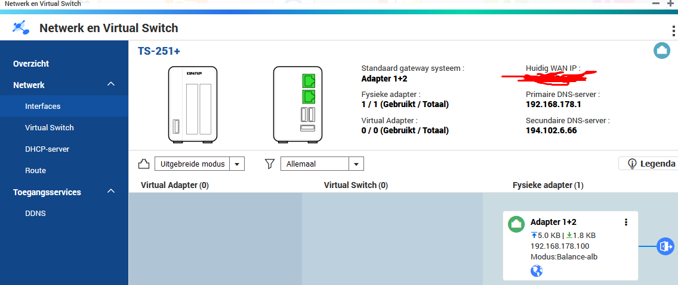Select Interfaces in the sidebar

tap(64, 106)
